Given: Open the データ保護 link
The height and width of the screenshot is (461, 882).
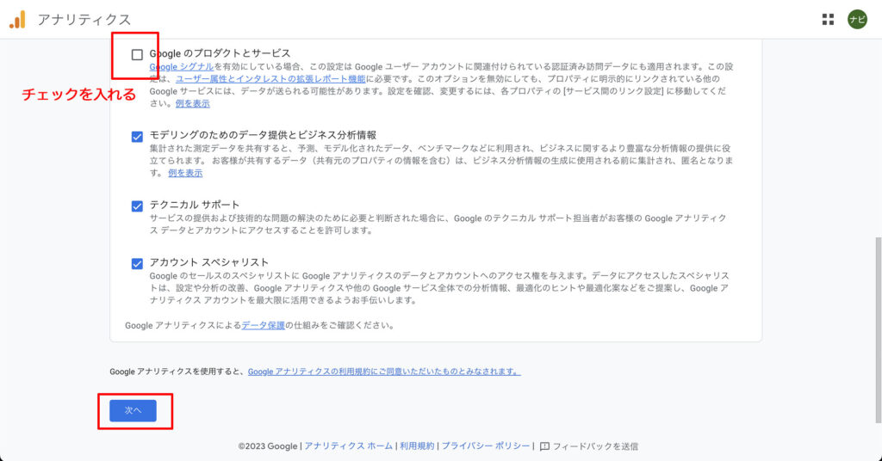Looking at the screenshot, I should [x=264, y=325].
